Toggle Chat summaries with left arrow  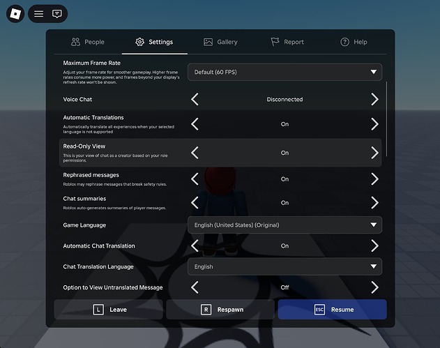195,203
